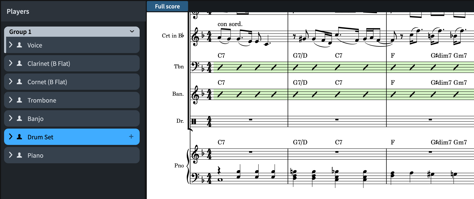474x199 pixels.
Task: Select the C7 chord above piano bar one
Action: [221, 142]
